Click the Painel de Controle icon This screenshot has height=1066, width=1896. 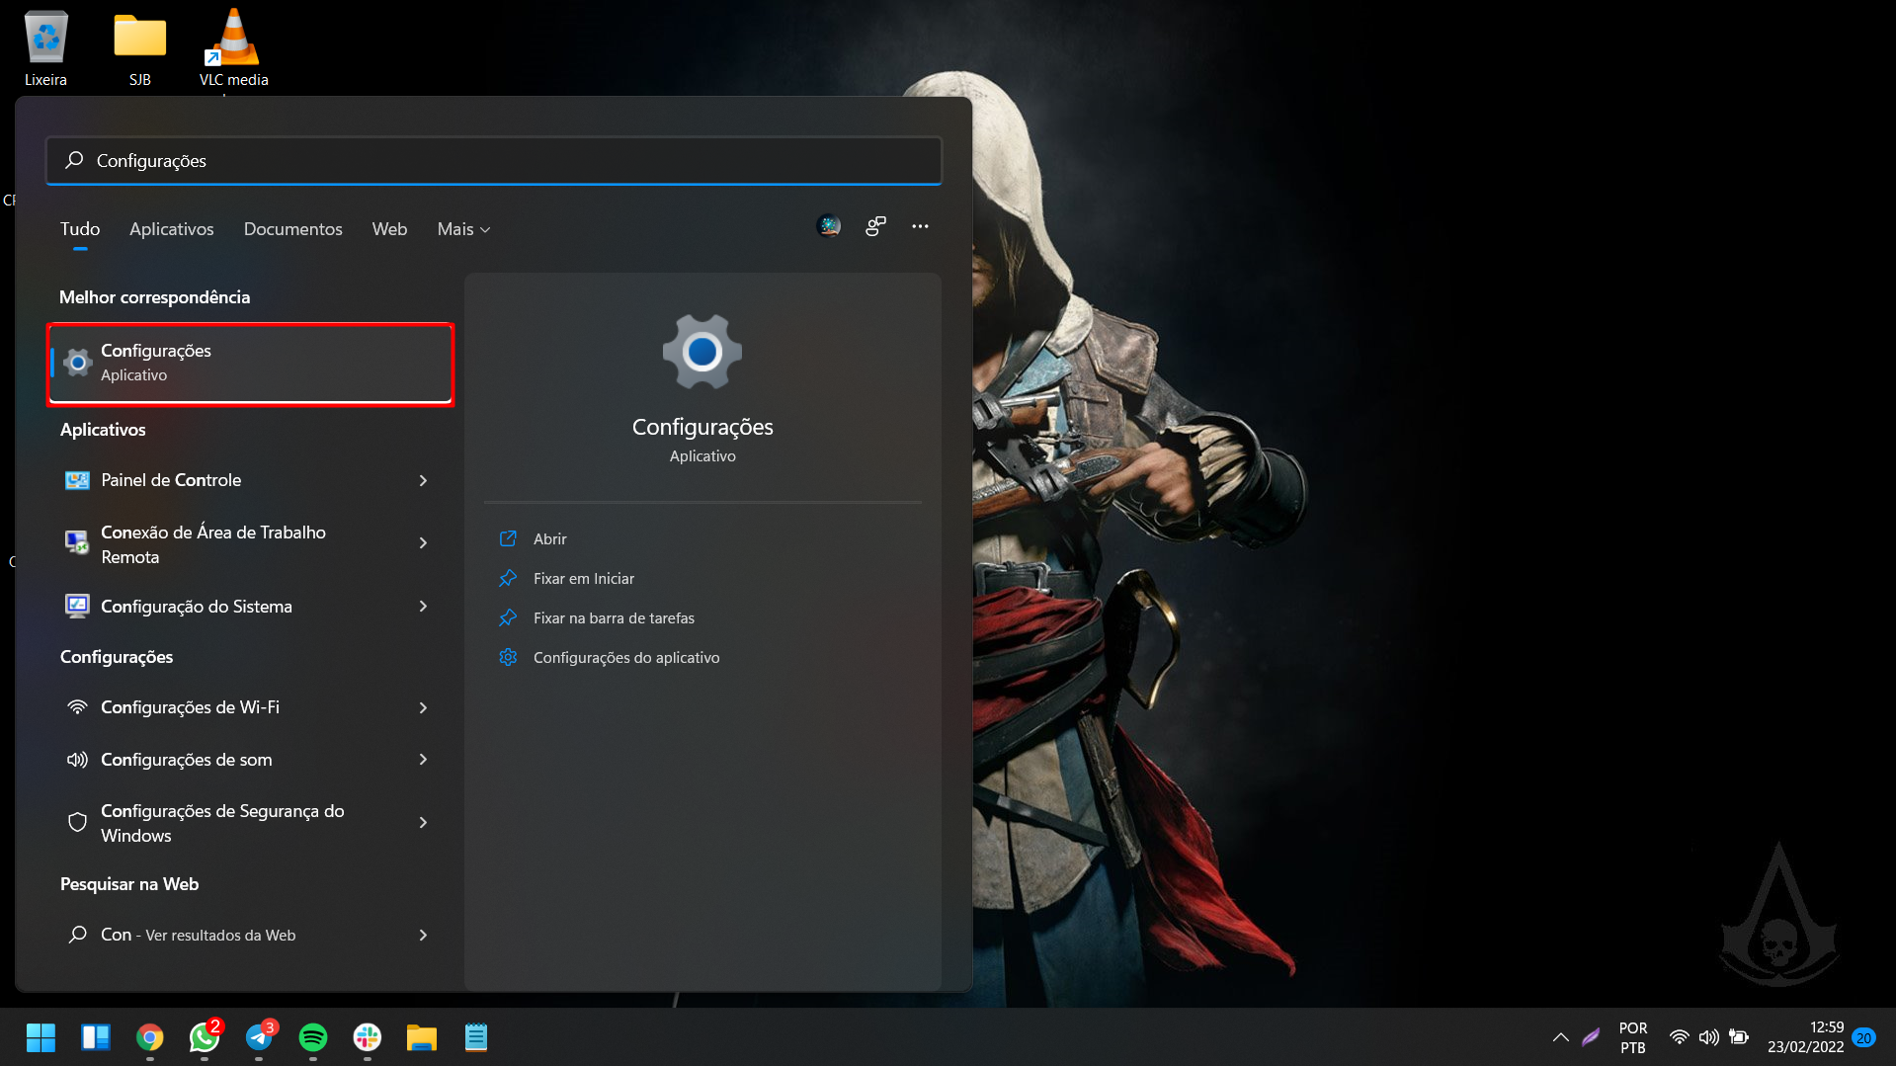[x=77, y=480]
